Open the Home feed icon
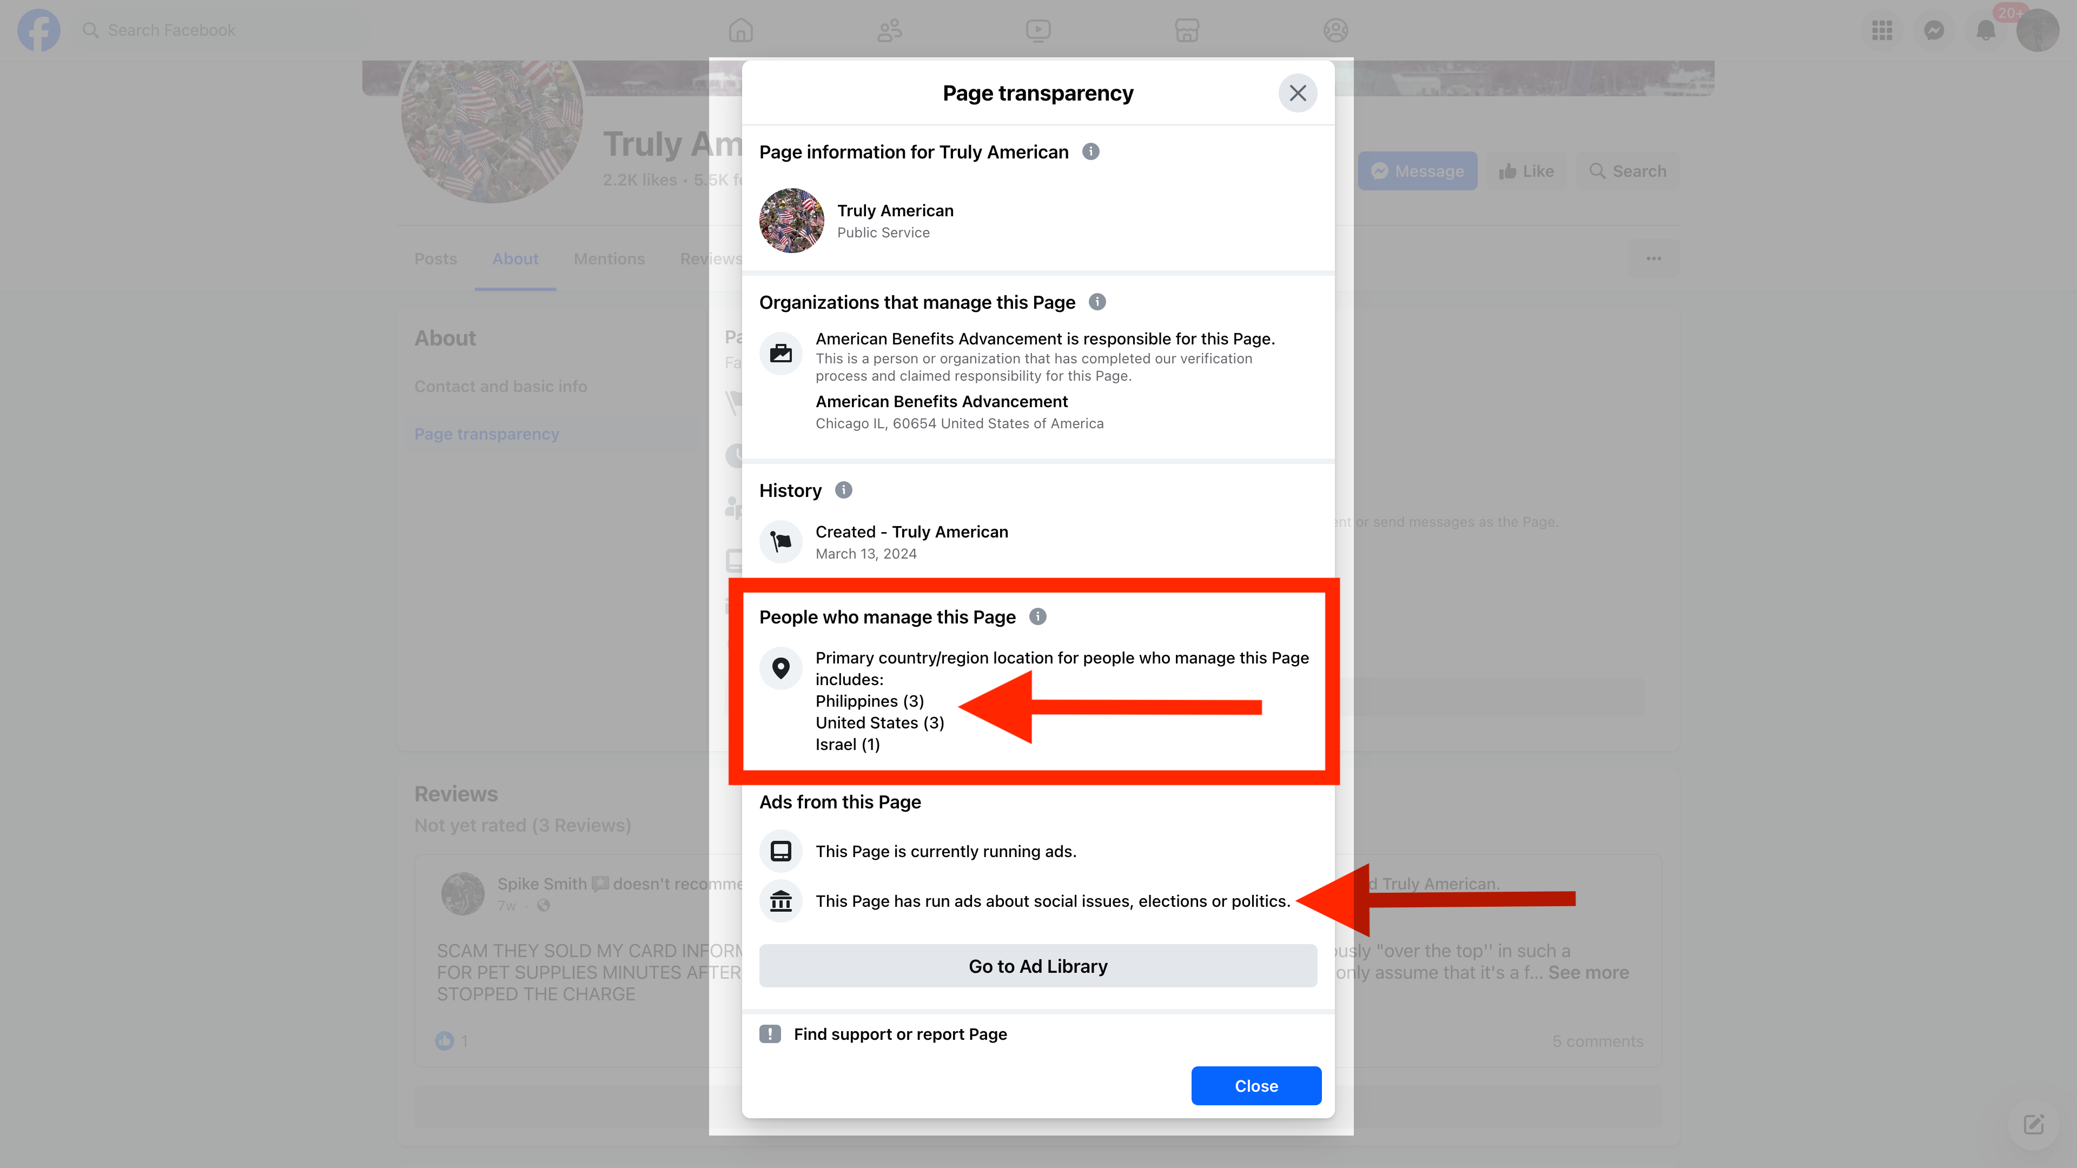This screenshot has width=2077, height=1168. [x=740, y=31]
